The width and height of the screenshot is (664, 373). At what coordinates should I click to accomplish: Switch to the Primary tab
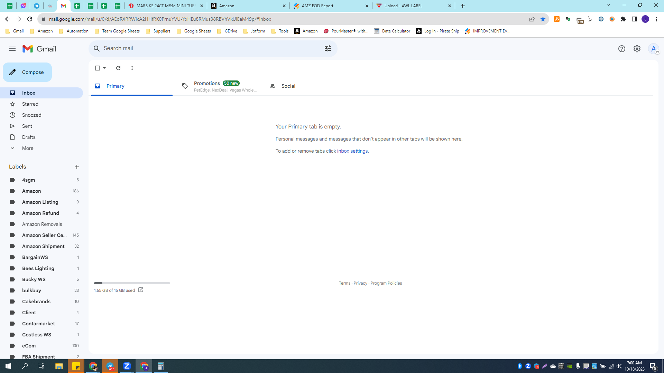pyautogui.click(x=132, y=86)
